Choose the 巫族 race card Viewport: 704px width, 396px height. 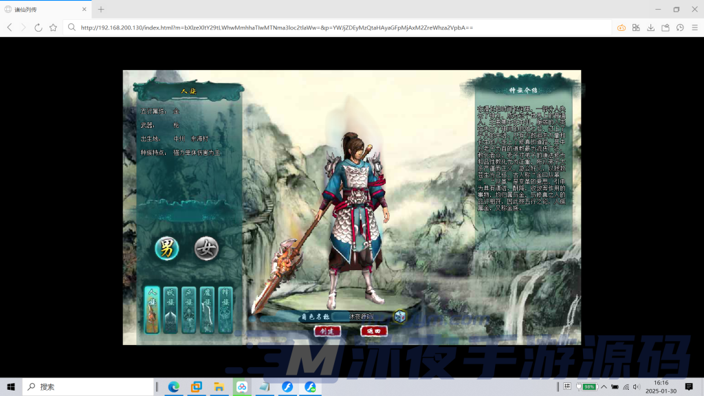click(189, 310)
